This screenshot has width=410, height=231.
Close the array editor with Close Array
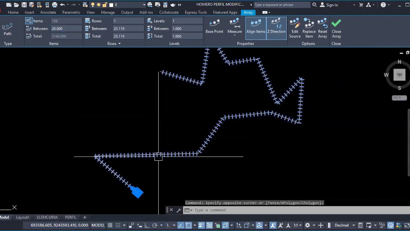pos(336,28)
